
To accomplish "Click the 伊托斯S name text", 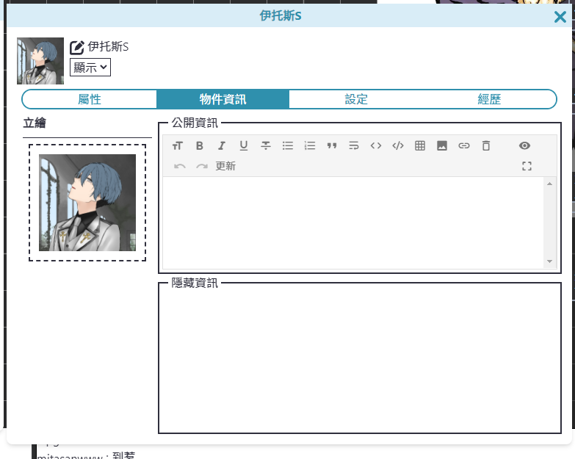I will (x=108, y=47).
